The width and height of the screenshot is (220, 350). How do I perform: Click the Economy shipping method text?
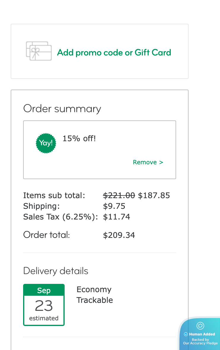(x=94, y=289)
